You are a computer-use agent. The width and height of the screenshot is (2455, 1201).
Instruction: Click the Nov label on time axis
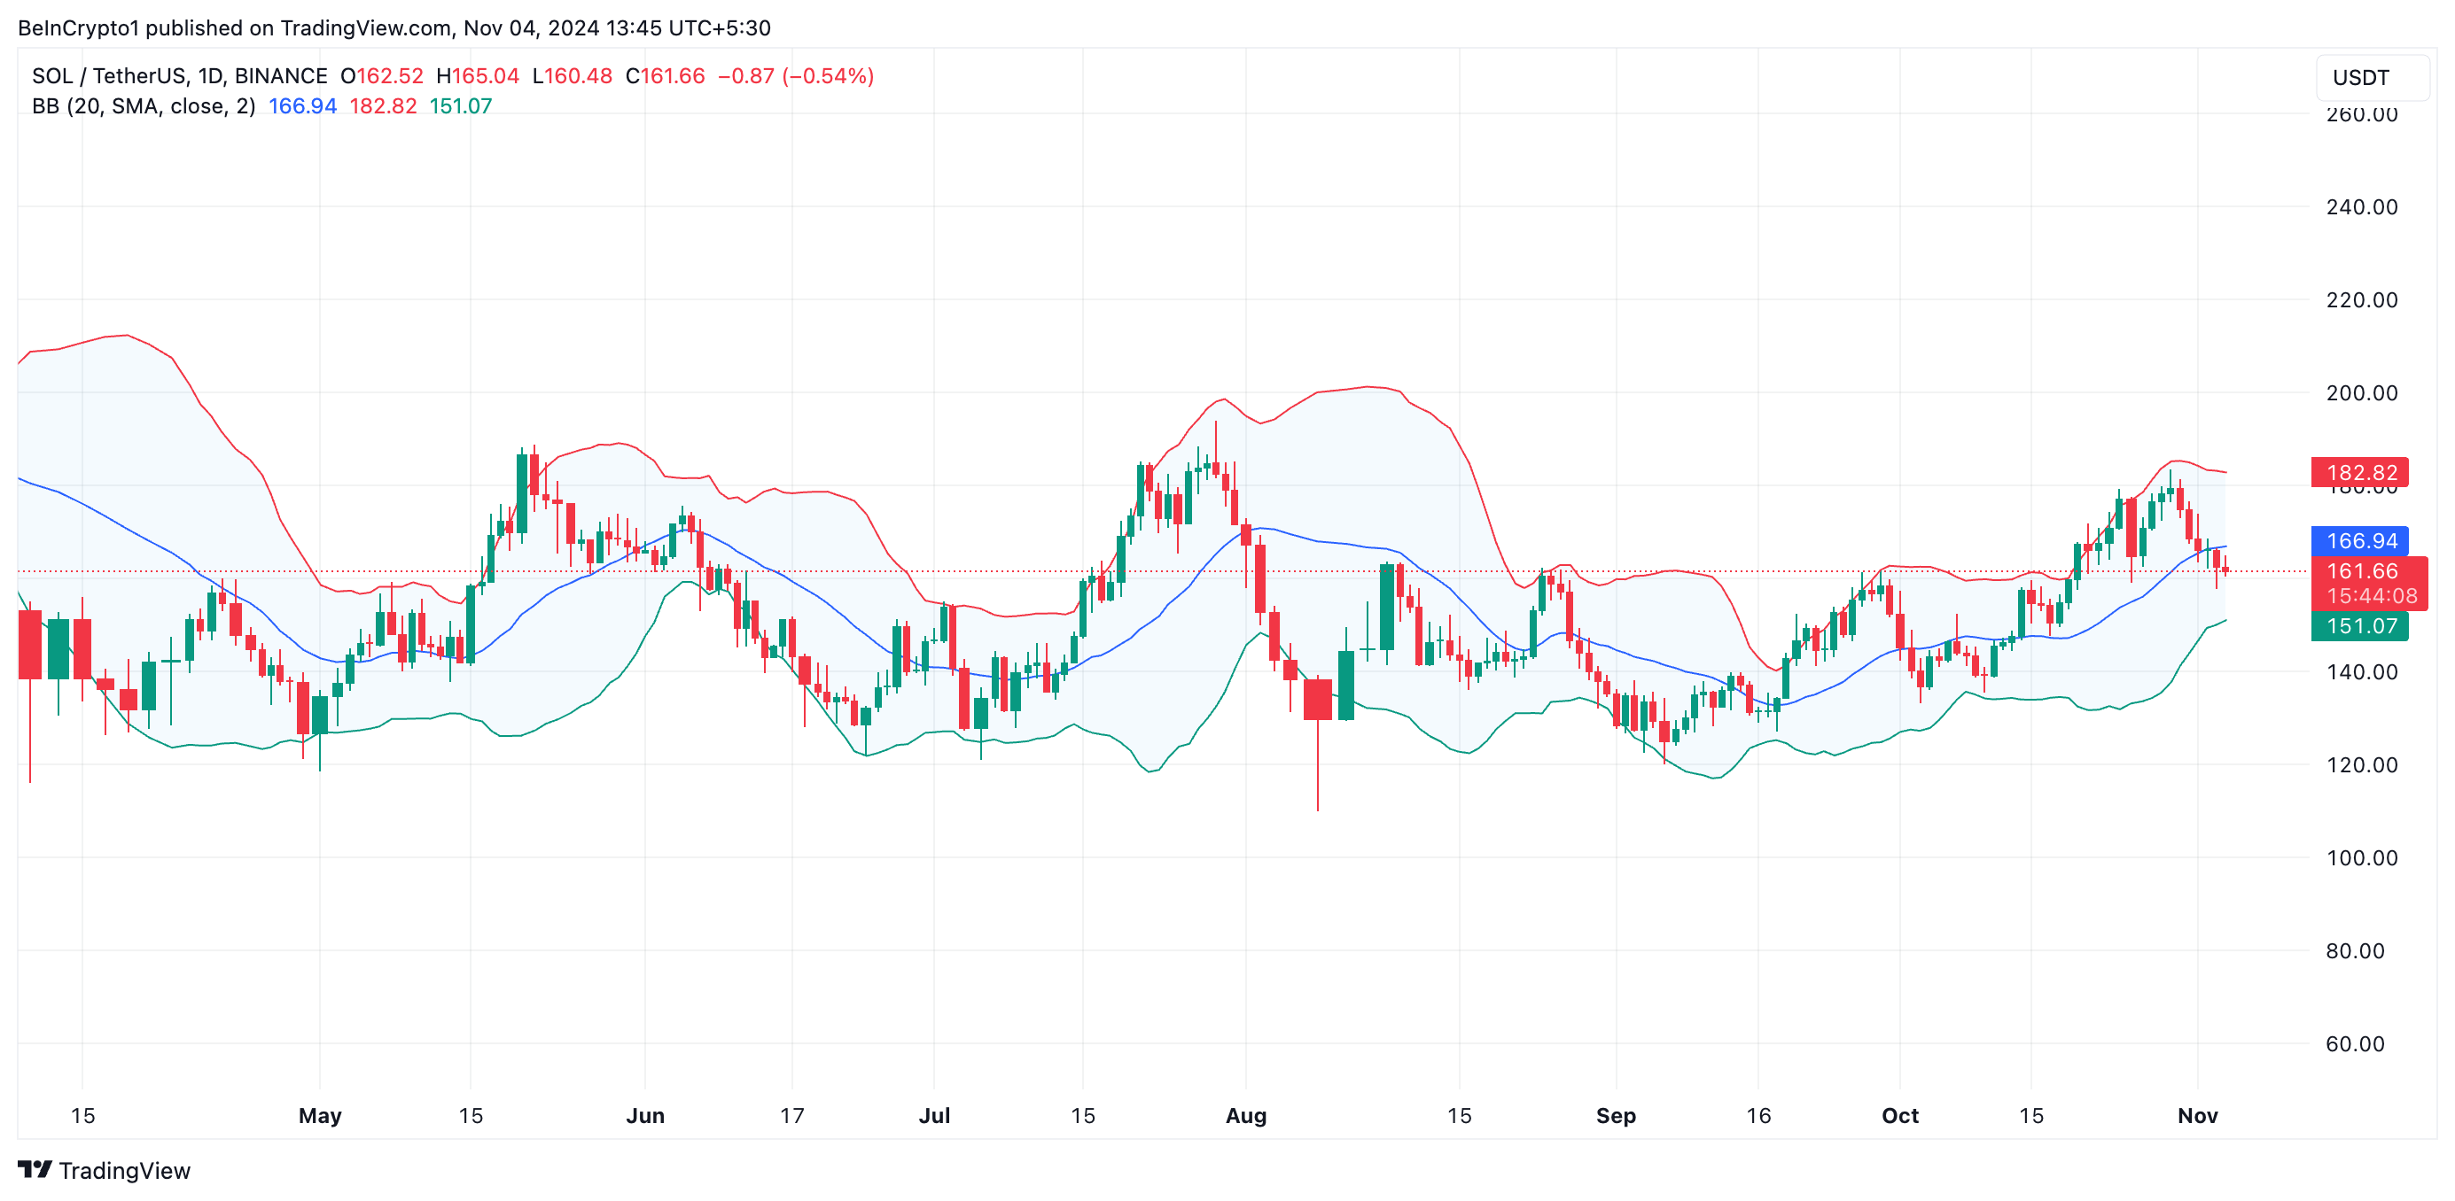tap(2197, 1115)
